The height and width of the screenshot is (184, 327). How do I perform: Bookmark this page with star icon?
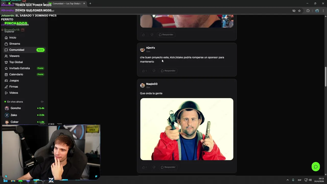[x=299, y=11]
